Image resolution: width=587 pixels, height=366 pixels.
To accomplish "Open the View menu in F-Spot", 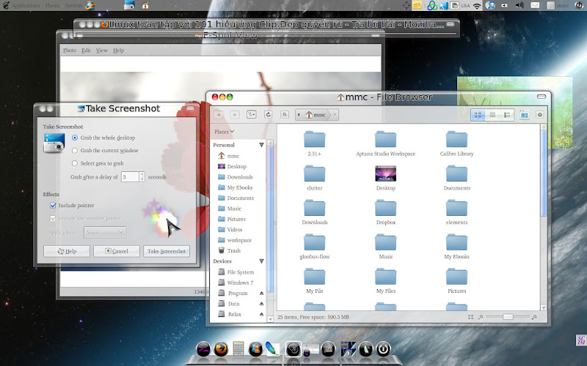I will (x=102, y=50).
